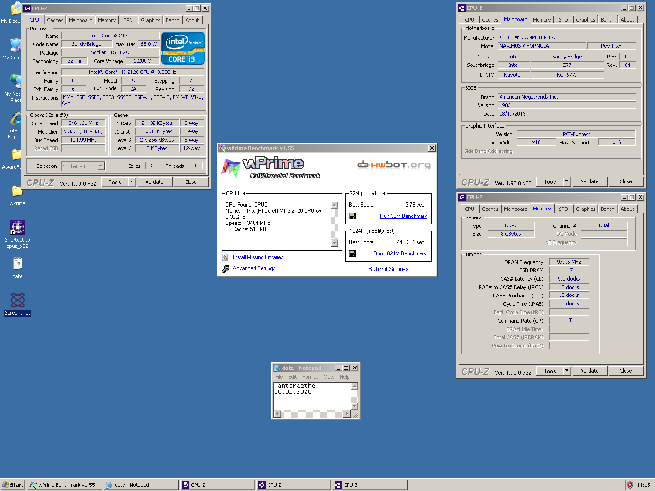Screen dimensions: 655x491
Task: Open the Help menu in Notepad
Action: (344, 377)
